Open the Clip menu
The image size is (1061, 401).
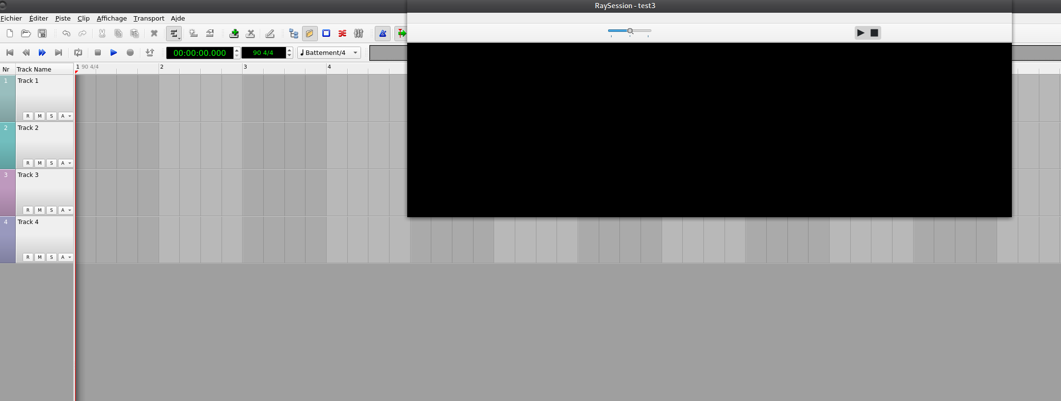click(x=84, y=18)
